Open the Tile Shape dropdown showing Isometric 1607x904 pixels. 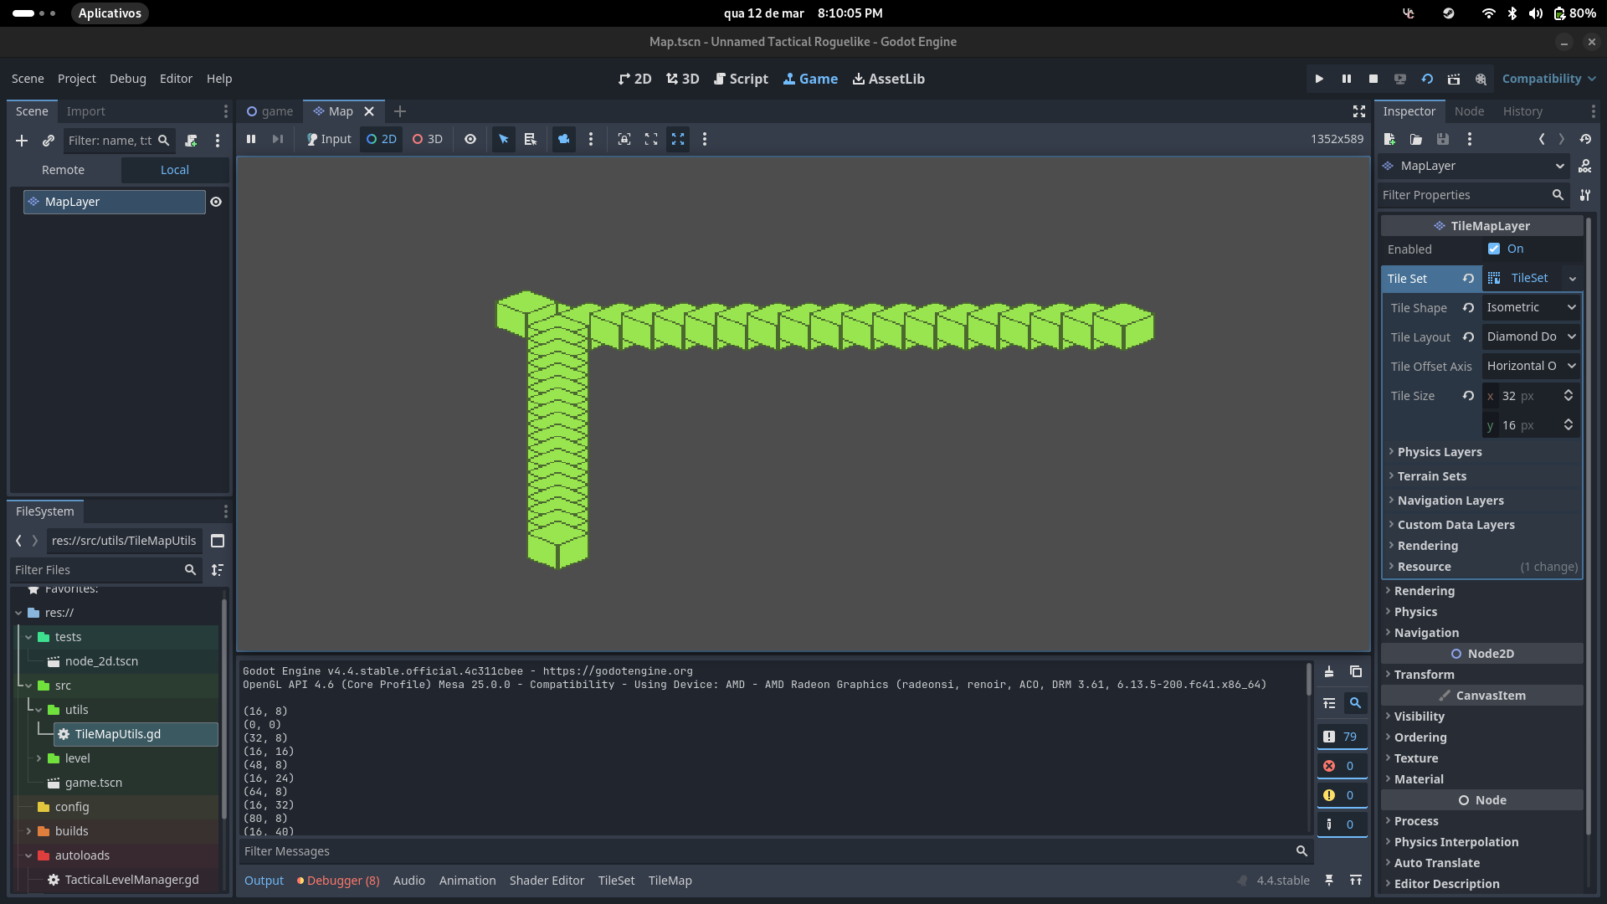click(x=1530, y=307)
